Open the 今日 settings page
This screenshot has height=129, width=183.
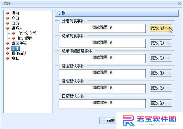click(15, 18)
